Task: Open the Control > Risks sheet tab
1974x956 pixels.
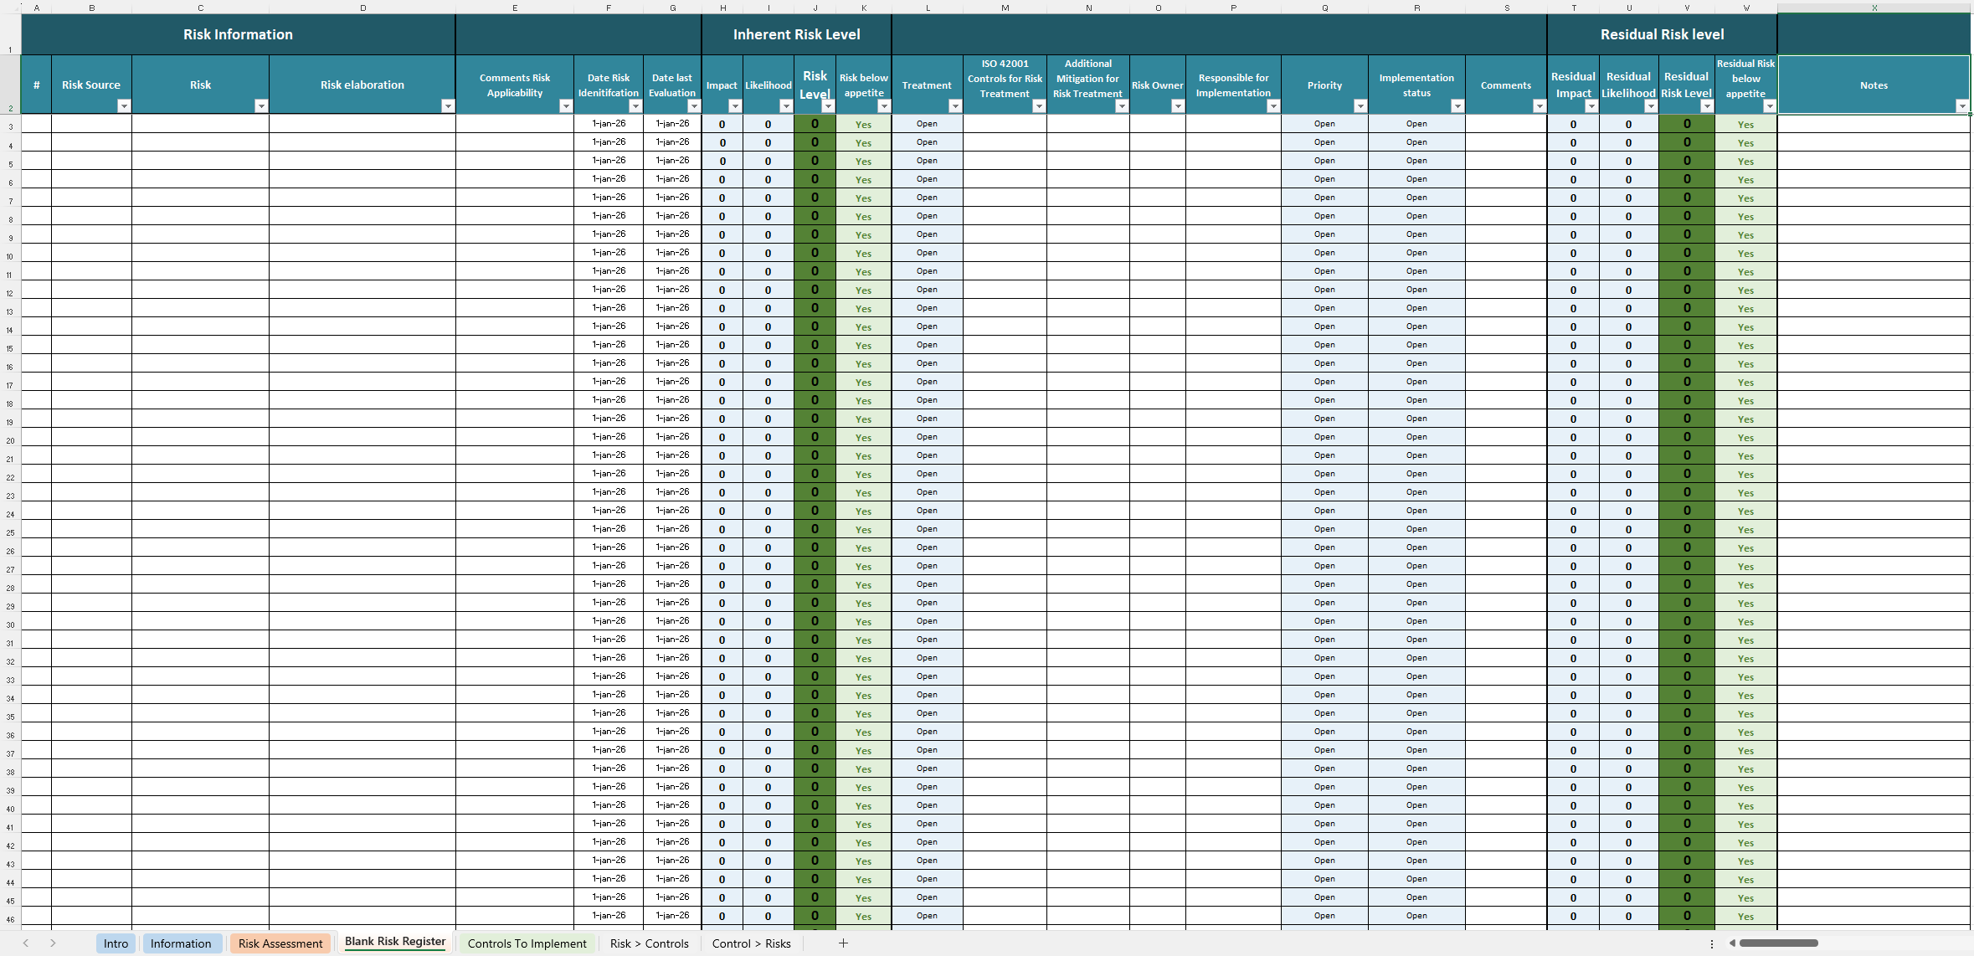Action: point(751,943)
